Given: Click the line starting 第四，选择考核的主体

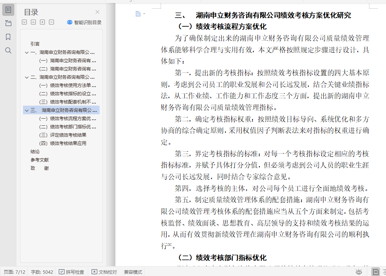Looking at the screenshot, I should pos(272,188).
